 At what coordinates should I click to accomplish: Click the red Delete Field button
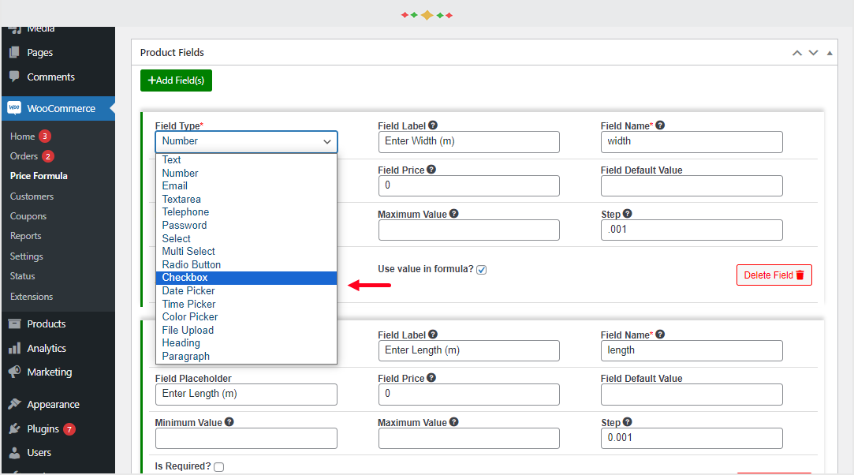774,275
